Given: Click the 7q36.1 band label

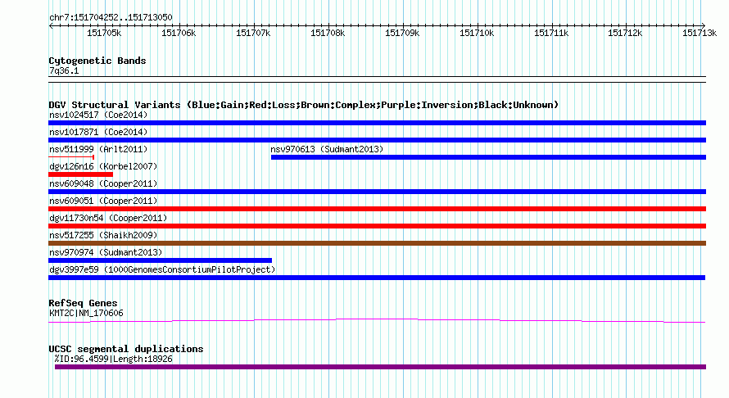Looking at the screenshot, I should (x=64, y=70).
